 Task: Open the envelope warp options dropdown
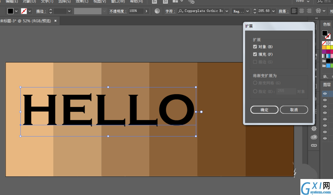pos(324,11)
